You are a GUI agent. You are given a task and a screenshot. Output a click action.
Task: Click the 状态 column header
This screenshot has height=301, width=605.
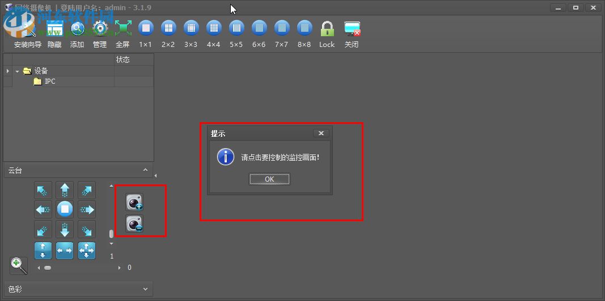click(x=134, y=59)
